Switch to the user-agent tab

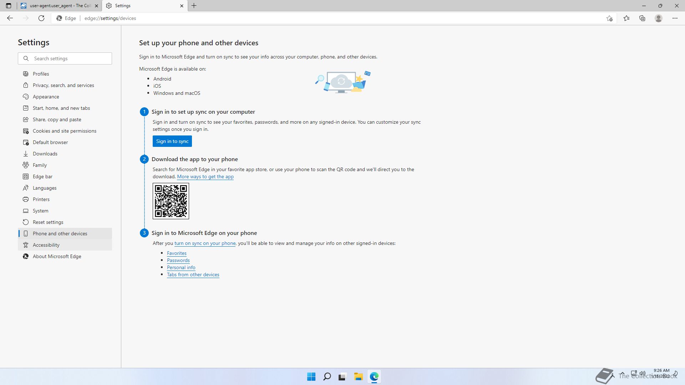pos(60,6)
